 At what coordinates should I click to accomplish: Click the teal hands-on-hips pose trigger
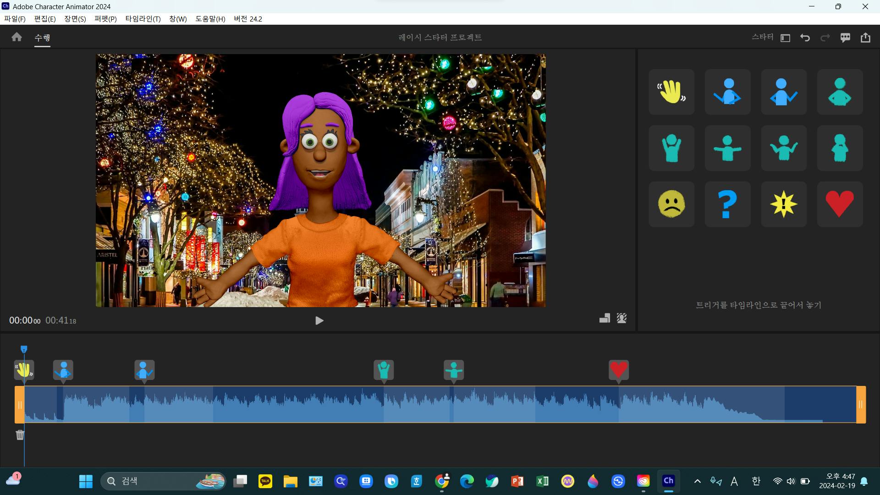pyautogui.click(x=840, y=92)
